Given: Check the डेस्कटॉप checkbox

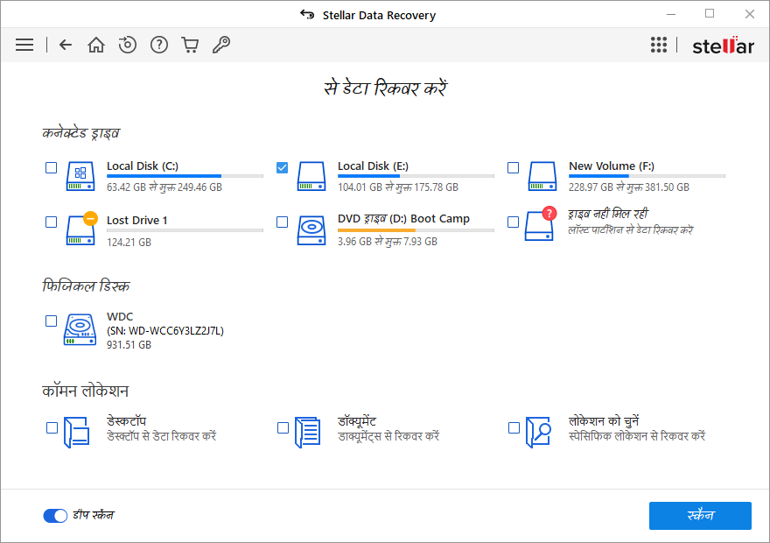Looking at the screenshot, I should click(x=52, y=427).
